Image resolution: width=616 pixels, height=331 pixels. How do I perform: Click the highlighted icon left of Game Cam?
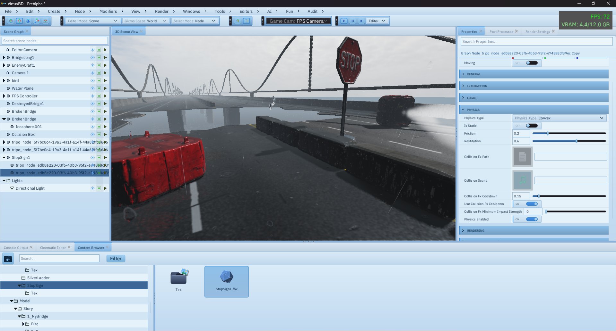tap(247, 21)
